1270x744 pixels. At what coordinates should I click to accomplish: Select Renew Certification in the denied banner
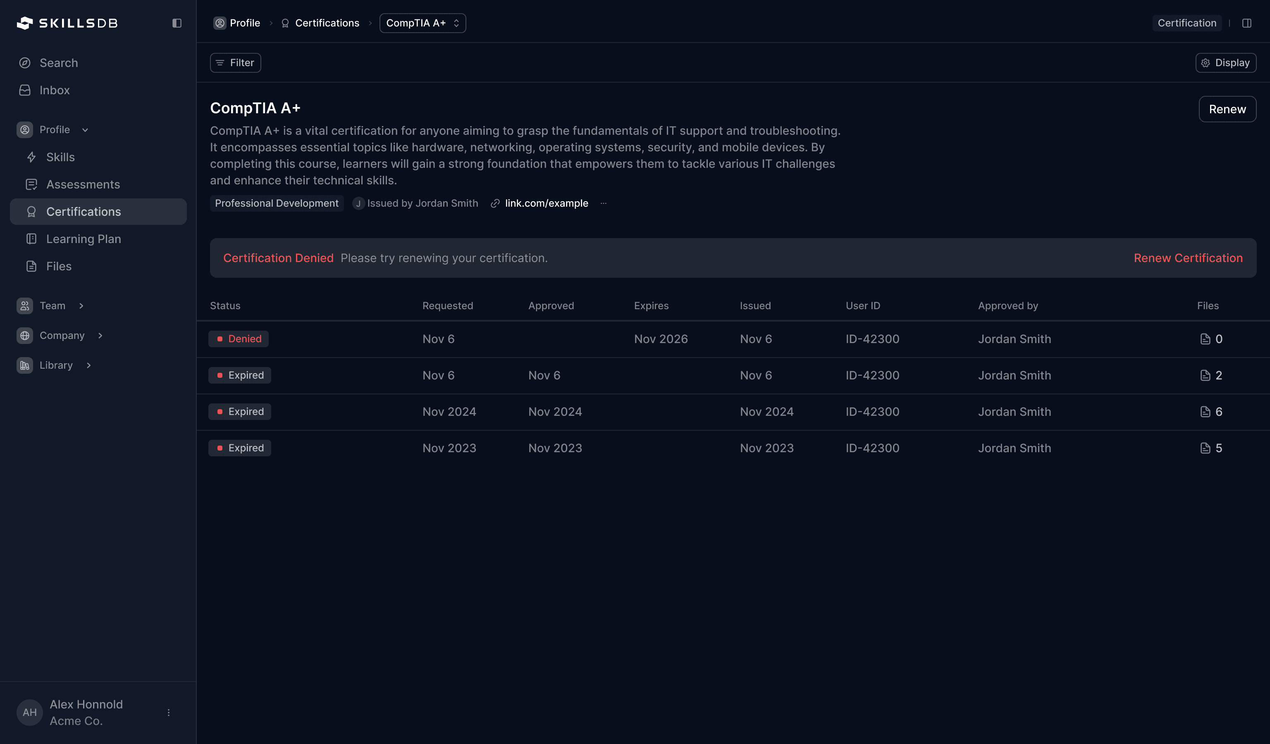1189,258
